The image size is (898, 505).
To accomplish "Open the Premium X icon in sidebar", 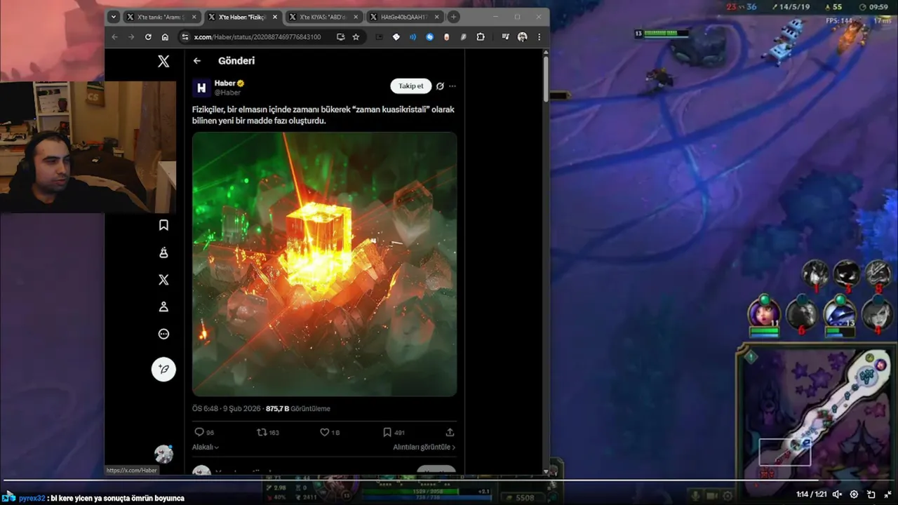I will pyautogui.click(x=163, y=280).
